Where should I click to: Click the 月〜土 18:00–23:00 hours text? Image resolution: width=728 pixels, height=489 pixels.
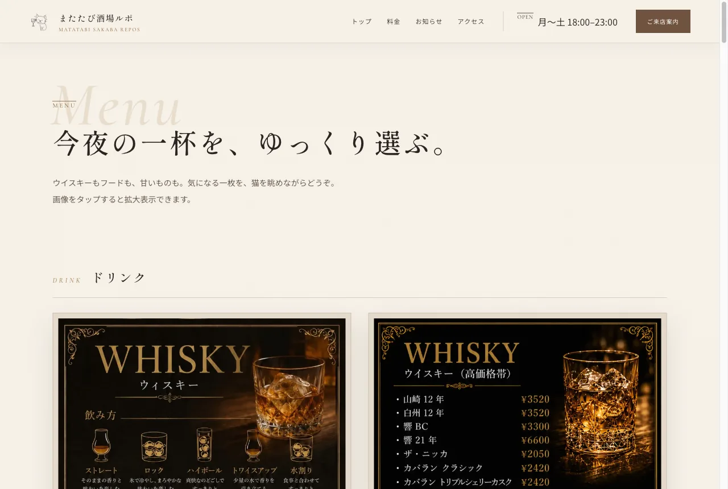coord(577,23)
